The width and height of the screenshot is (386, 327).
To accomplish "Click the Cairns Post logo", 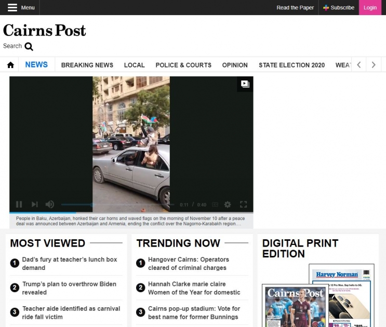I will click(44, 31).
